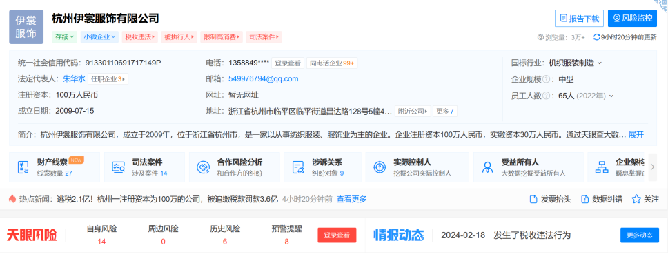
Task: Click the 天眼风险 logo
Action: 32,235
